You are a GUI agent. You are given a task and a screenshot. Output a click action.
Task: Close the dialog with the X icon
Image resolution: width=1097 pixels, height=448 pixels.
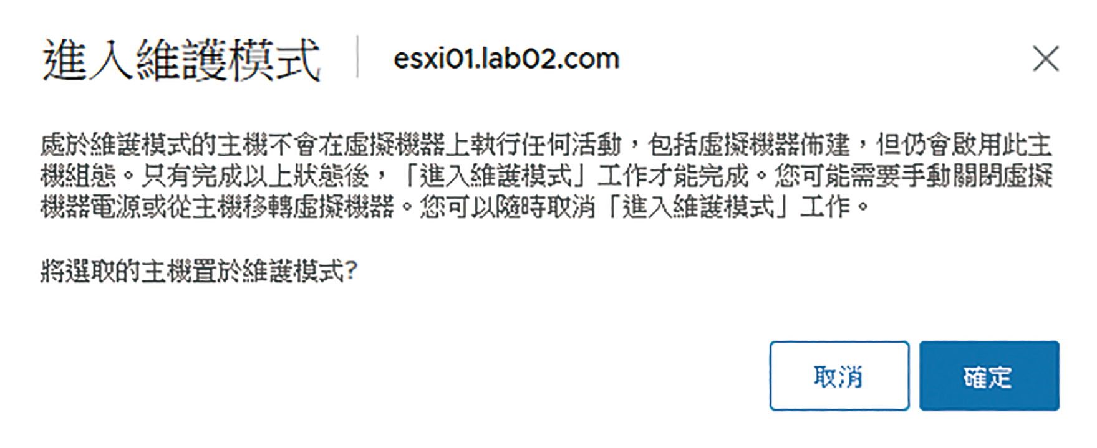(1045, 59)
